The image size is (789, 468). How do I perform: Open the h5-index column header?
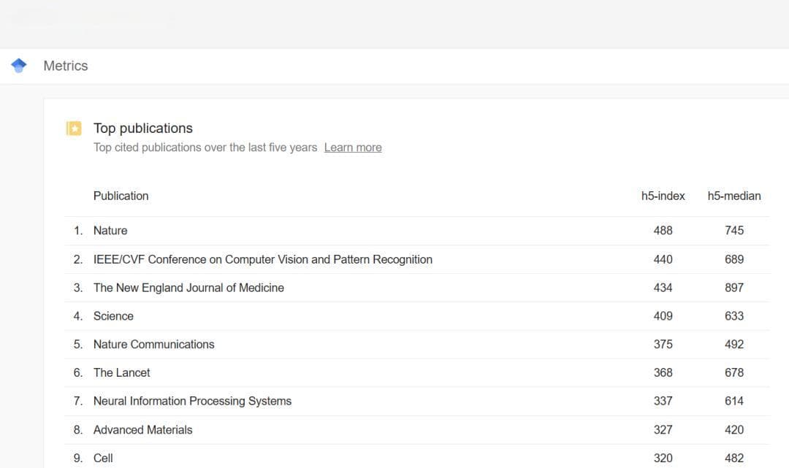tap(663, 196)
